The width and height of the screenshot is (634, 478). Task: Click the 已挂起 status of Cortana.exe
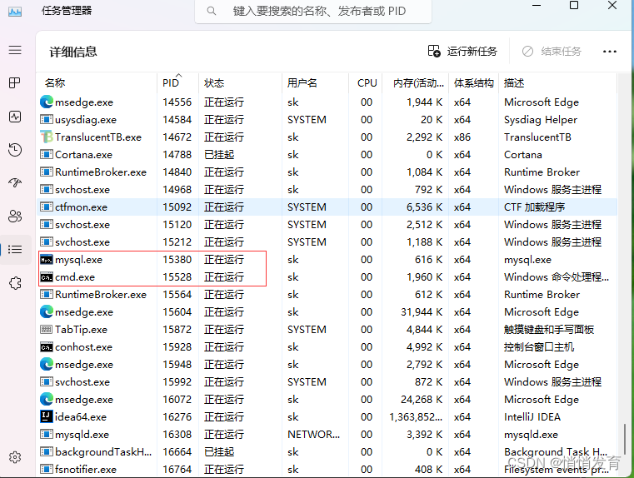point(219,155)
